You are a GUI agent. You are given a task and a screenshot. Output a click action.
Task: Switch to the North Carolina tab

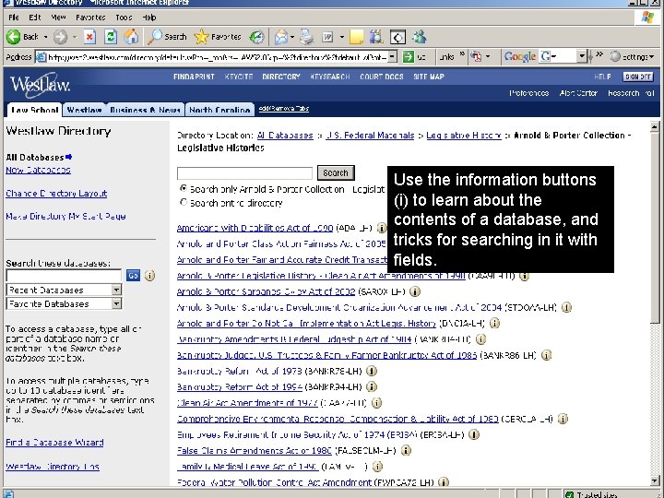(219, 110)
